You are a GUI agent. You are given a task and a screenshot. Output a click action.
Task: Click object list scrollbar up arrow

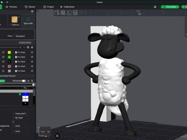tap(34, 88)
